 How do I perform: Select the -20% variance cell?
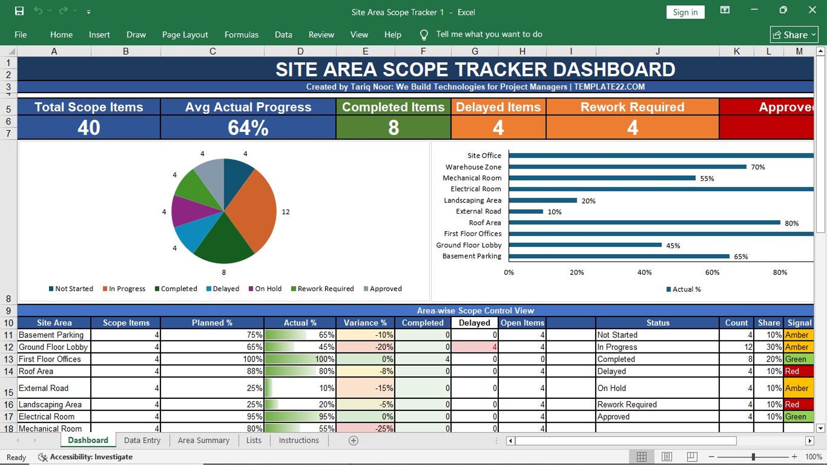pos(366,347)
